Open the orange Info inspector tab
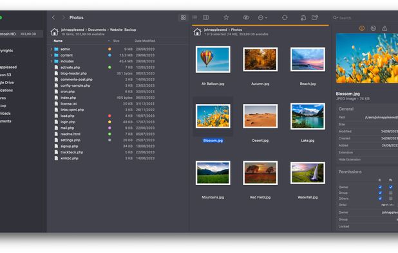398x253 pixels. tap(362, 28)
